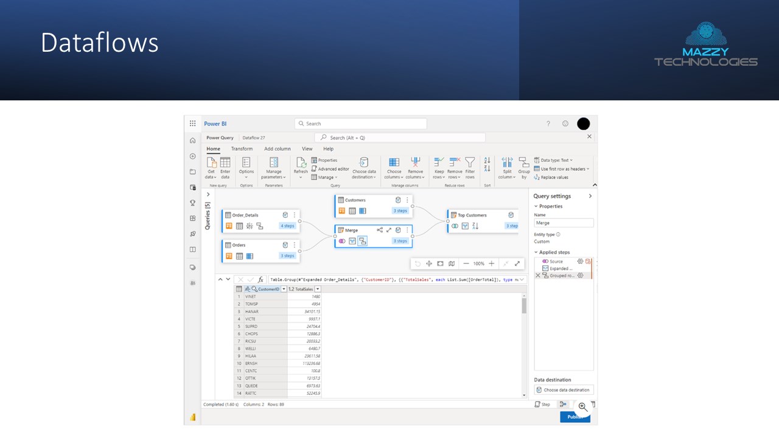Zoom in on the diagram view
779x438 pixels.
click(492, 263)
